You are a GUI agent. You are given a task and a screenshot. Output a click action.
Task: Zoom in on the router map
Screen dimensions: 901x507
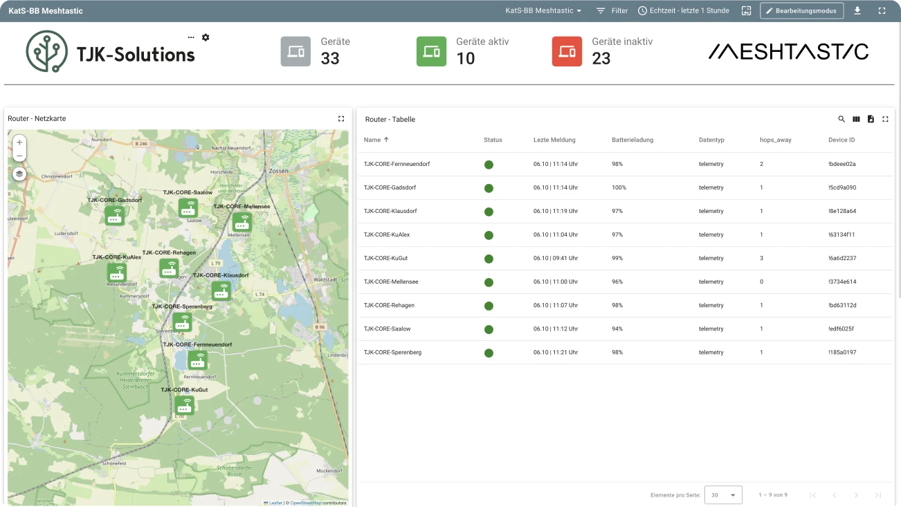tap(19, 142)
